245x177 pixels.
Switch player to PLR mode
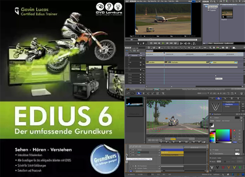(x=191, y=1)
